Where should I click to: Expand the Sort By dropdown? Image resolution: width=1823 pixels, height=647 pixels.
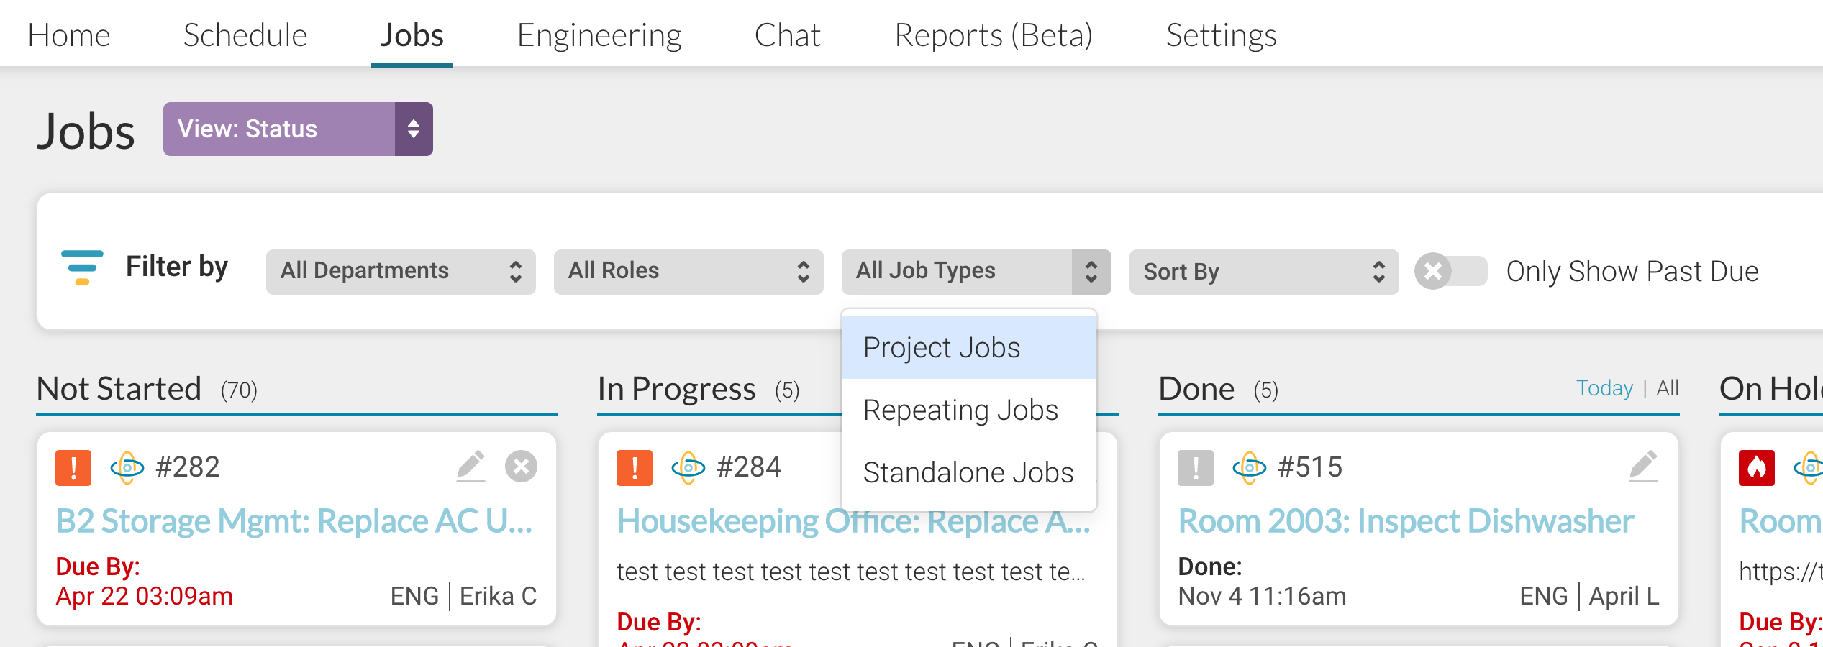point(1264,271)
